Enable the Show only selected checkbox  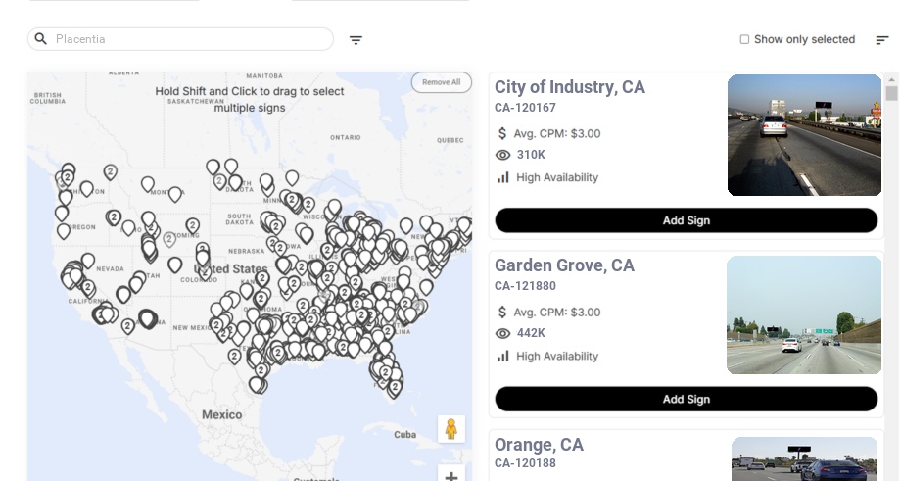(x=744, y=40)
